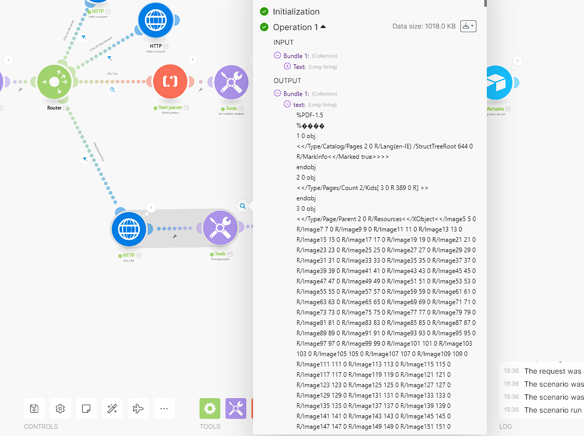Collapse OUTPUT Bundle 1 collection
The width and height of the screenshot is (584, 436).
click(277, 93)
